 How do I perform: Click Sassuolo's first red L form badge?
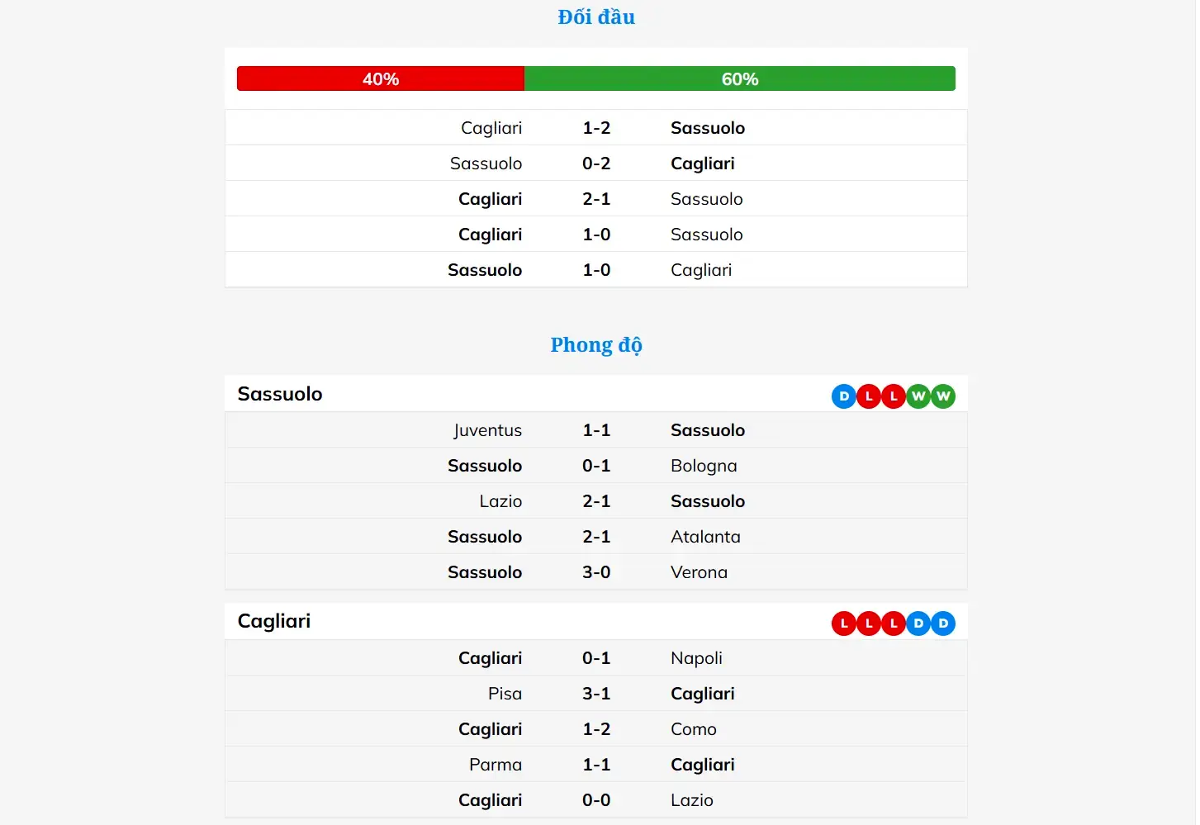[x=868, y=396]
